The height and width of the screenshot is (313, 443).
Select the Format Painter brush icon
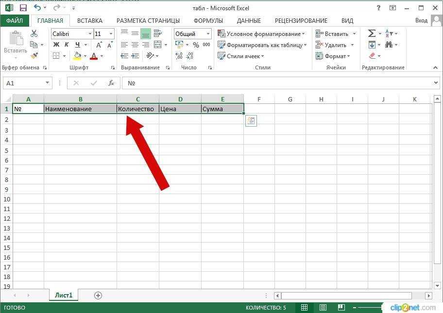[34, 56]
